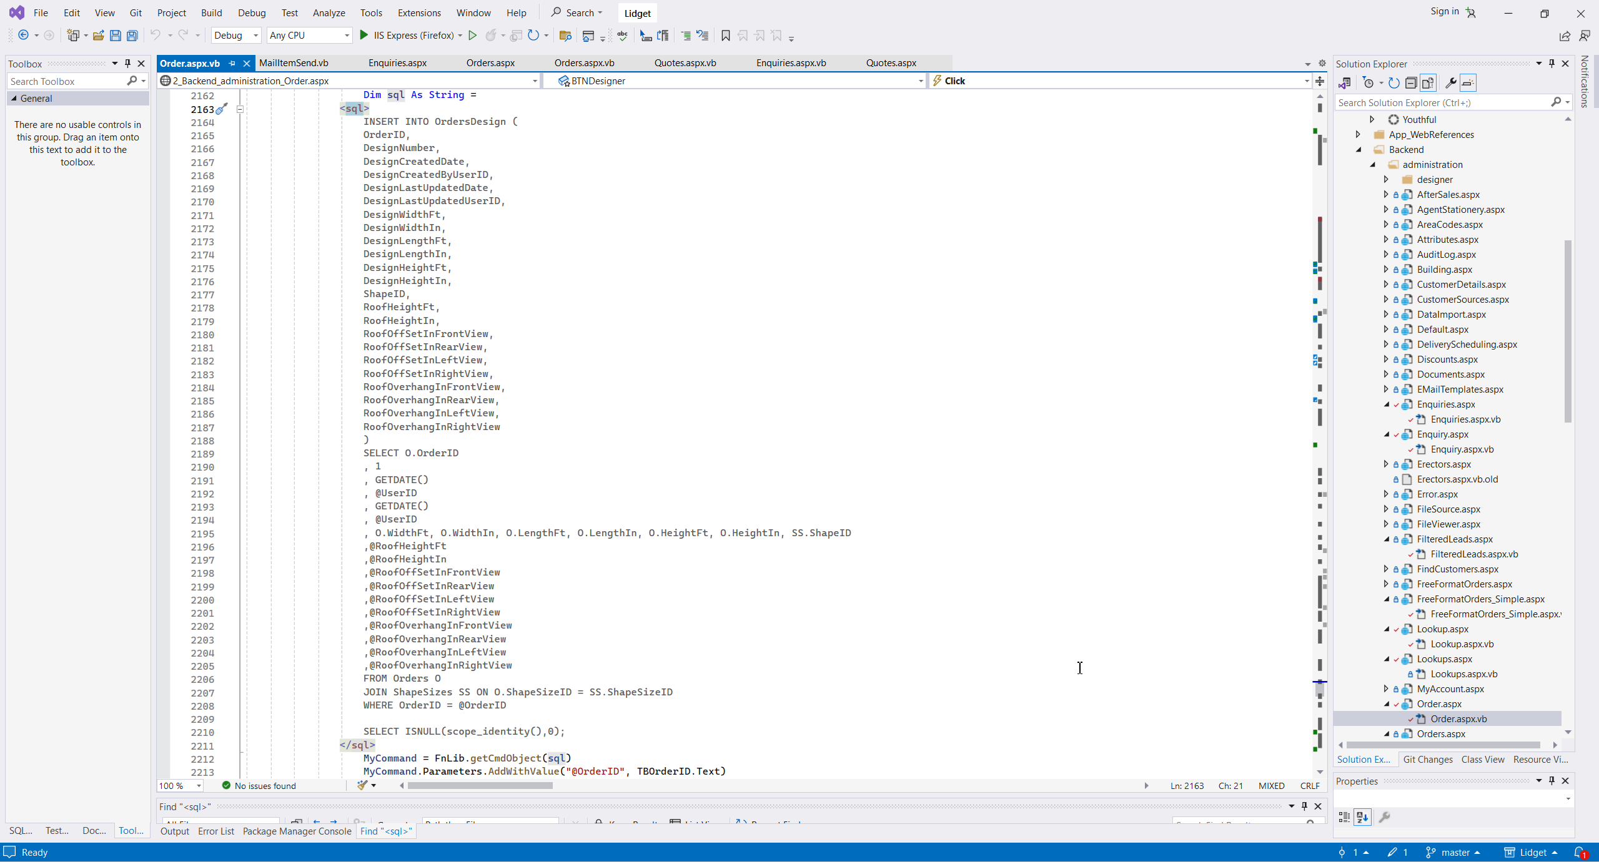Open the Analyze menu
This screenshot has width=1599, height=862.
point(329,12)
